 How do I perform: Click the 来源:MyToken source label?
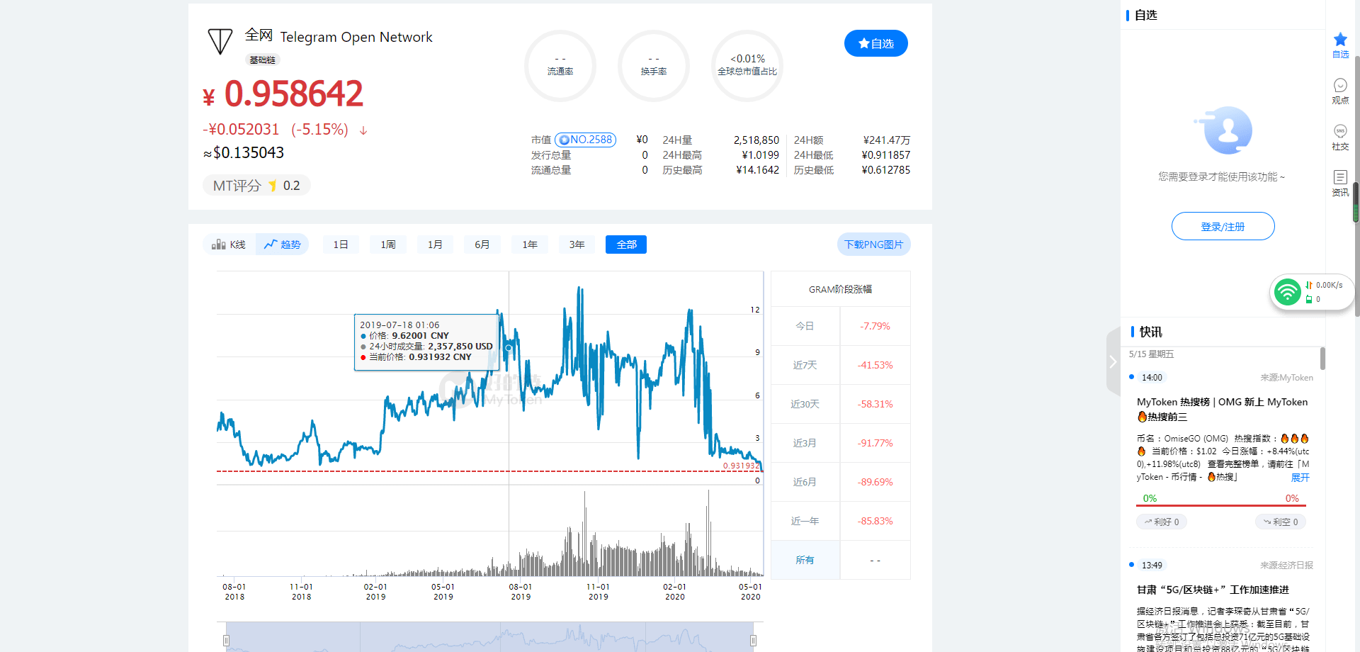pyautogui.click(x=1286, y=378)
